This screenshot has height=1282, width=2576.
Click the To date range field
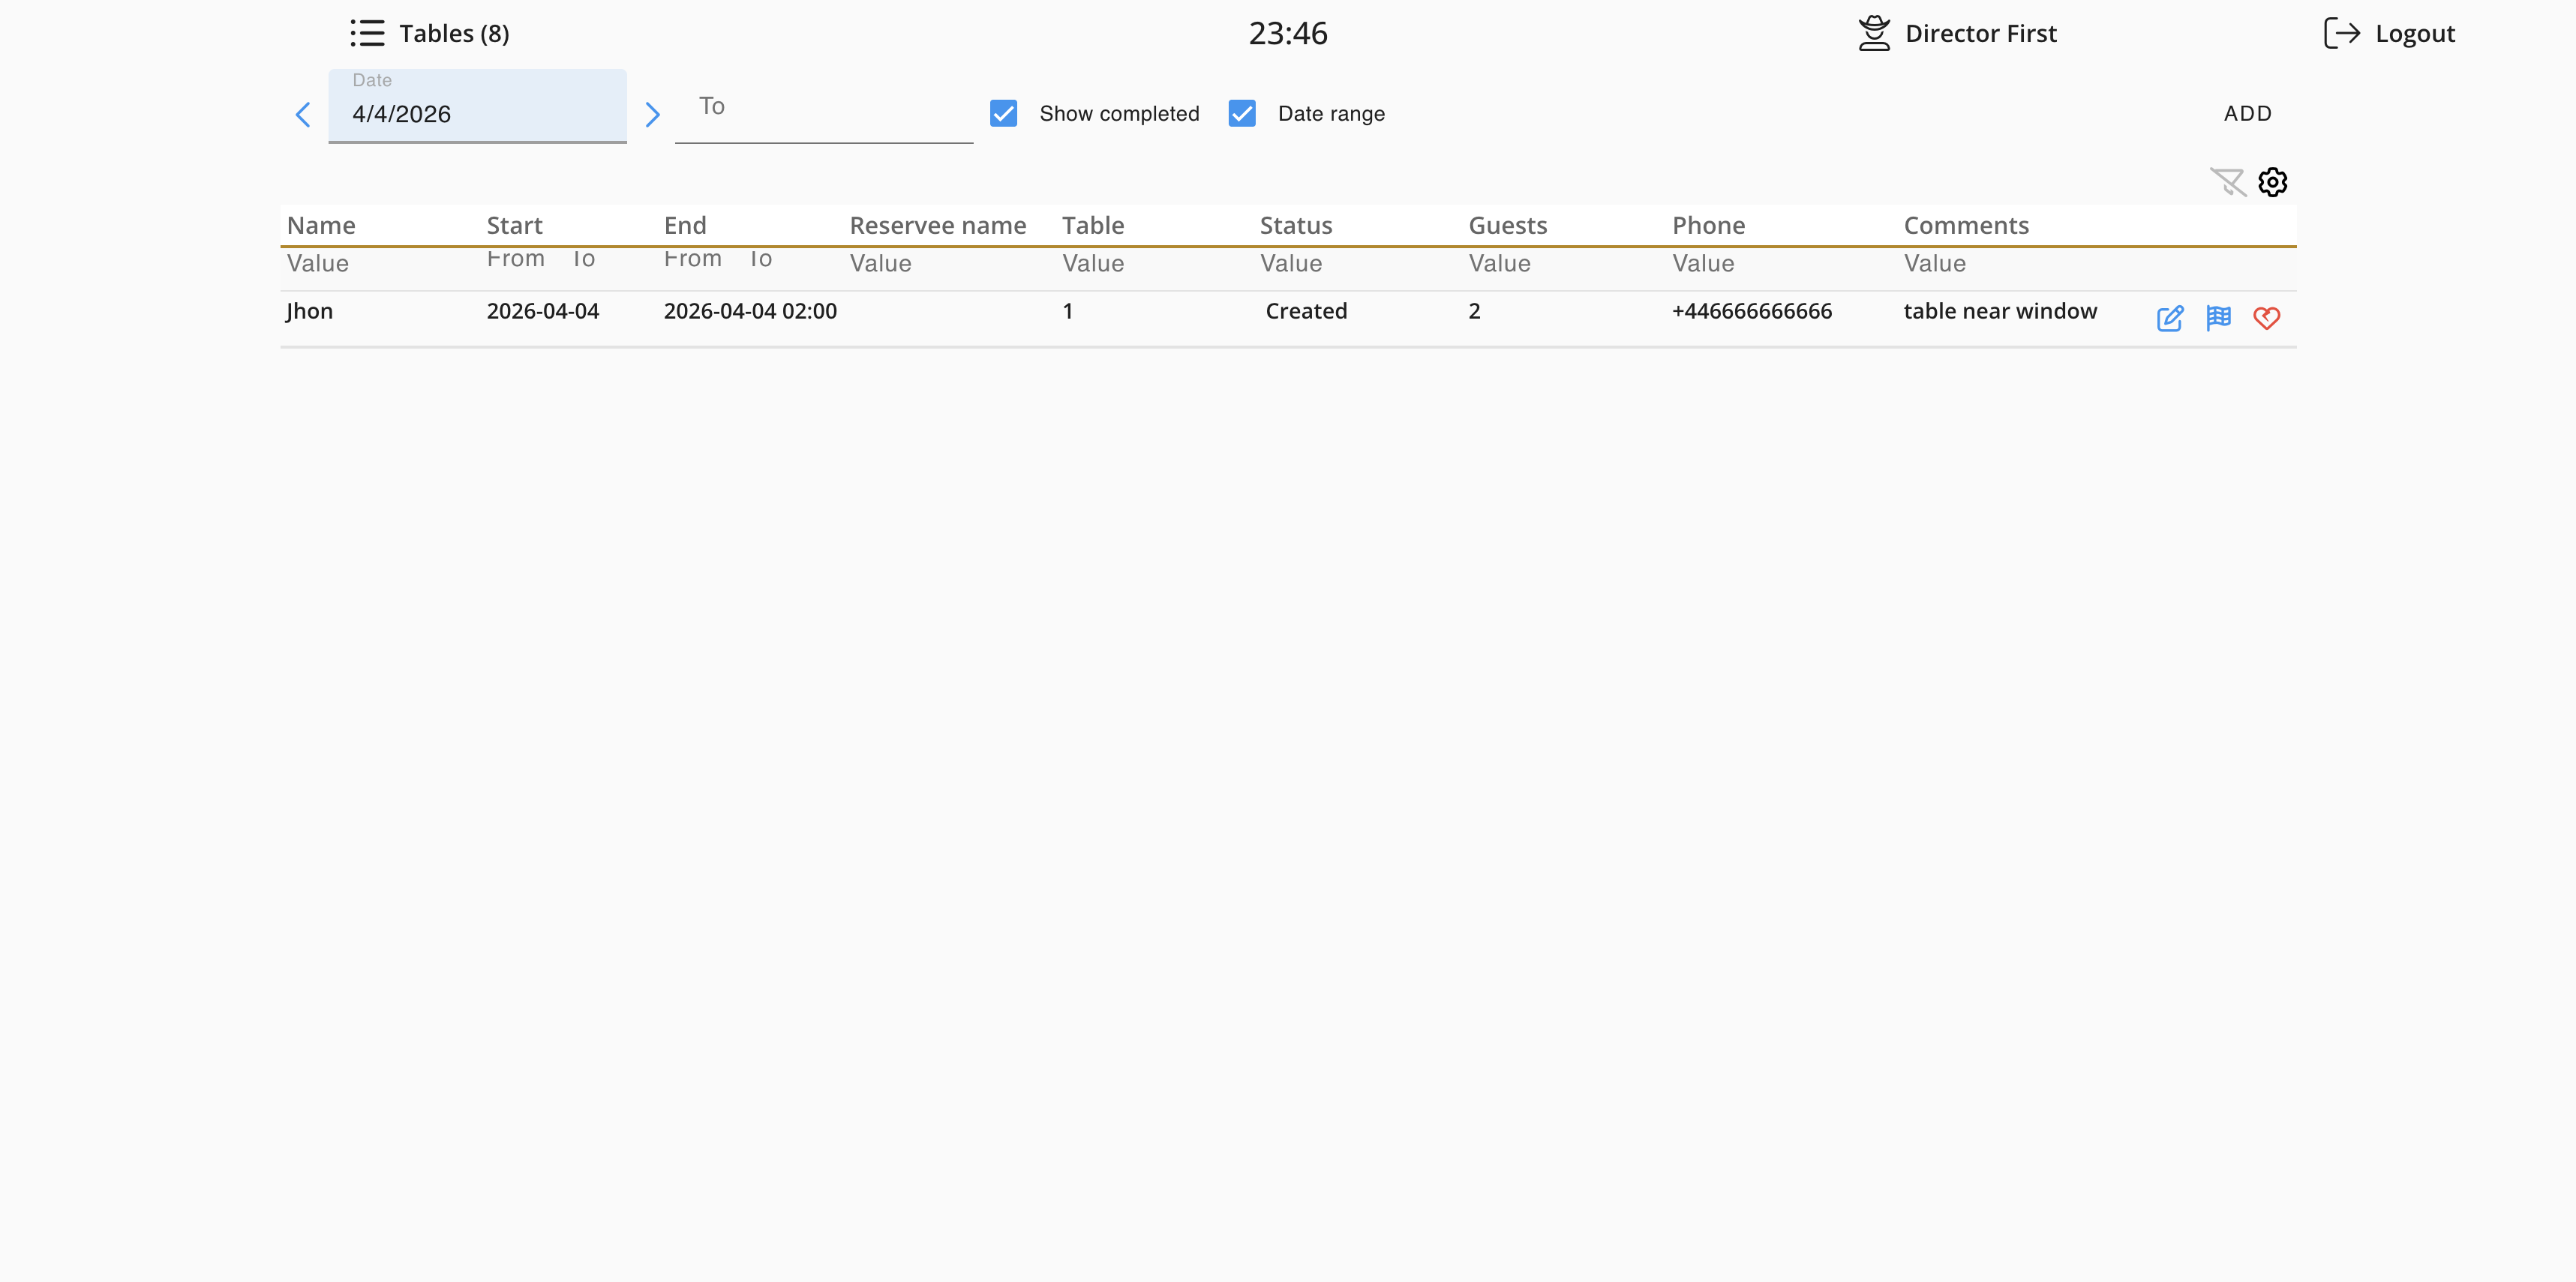tap(823, 113)
